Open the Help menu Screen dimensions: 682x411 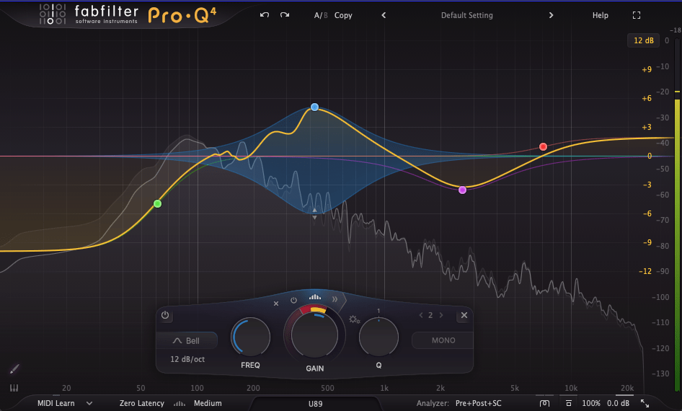click(x=600, y=15)
